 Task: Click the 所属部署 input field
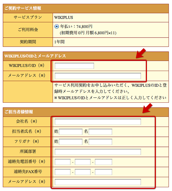click(98, 152)
